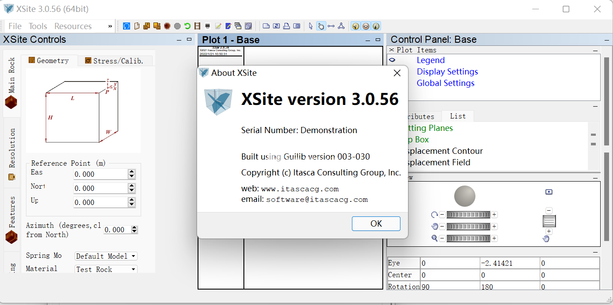Open the Legend plot item link

pyautogui.click(x=430, y=60)
